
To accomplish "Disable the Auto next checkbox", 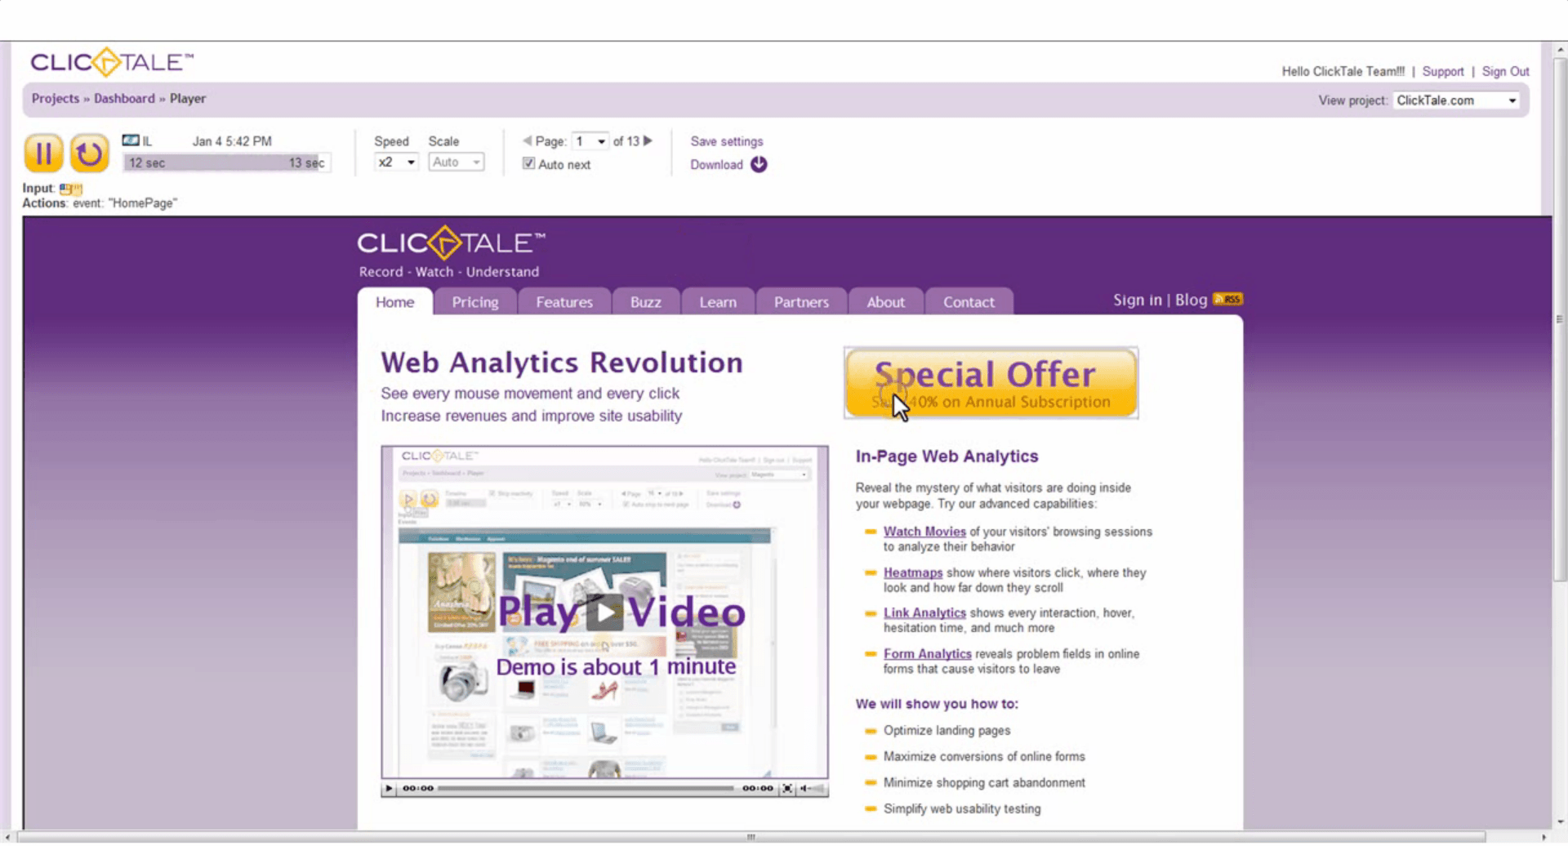I will [528, 163].
